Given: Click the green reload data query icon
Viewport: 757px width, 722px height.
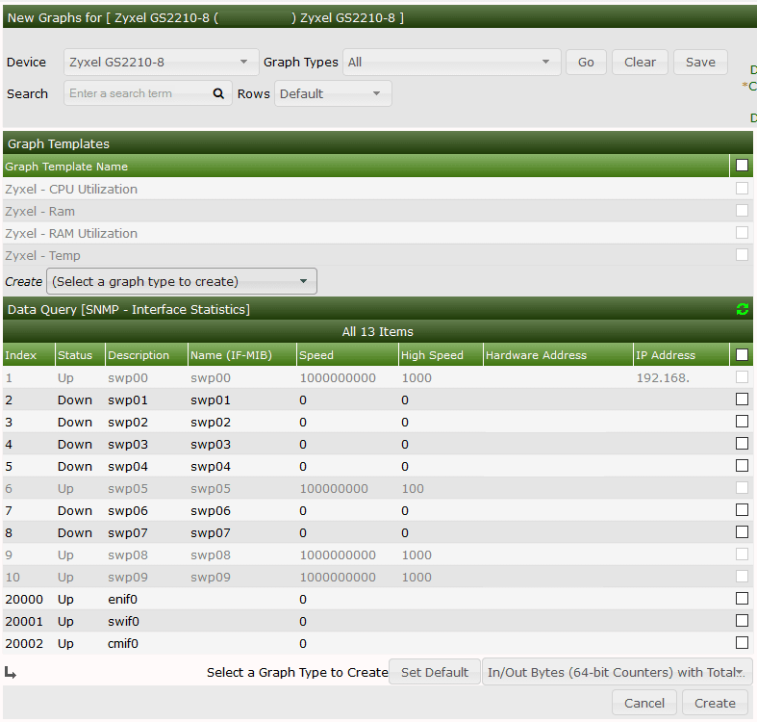Looking at the screenshot, I should click(742, 309).
